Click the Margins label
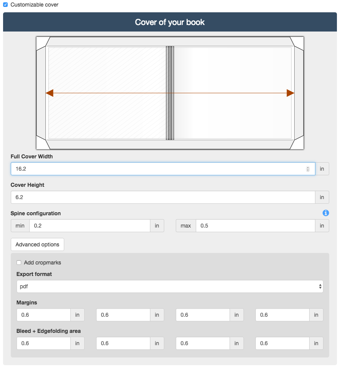The image size is (340, 369). point(27,303)
